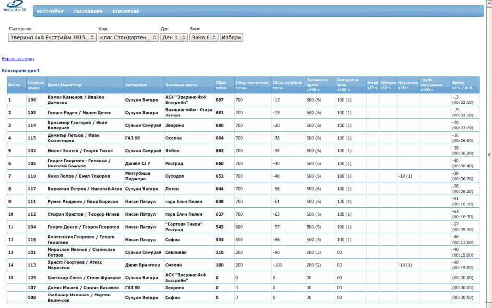
Task: Open the Зона 6 dropdown
Action: point(204,38)
